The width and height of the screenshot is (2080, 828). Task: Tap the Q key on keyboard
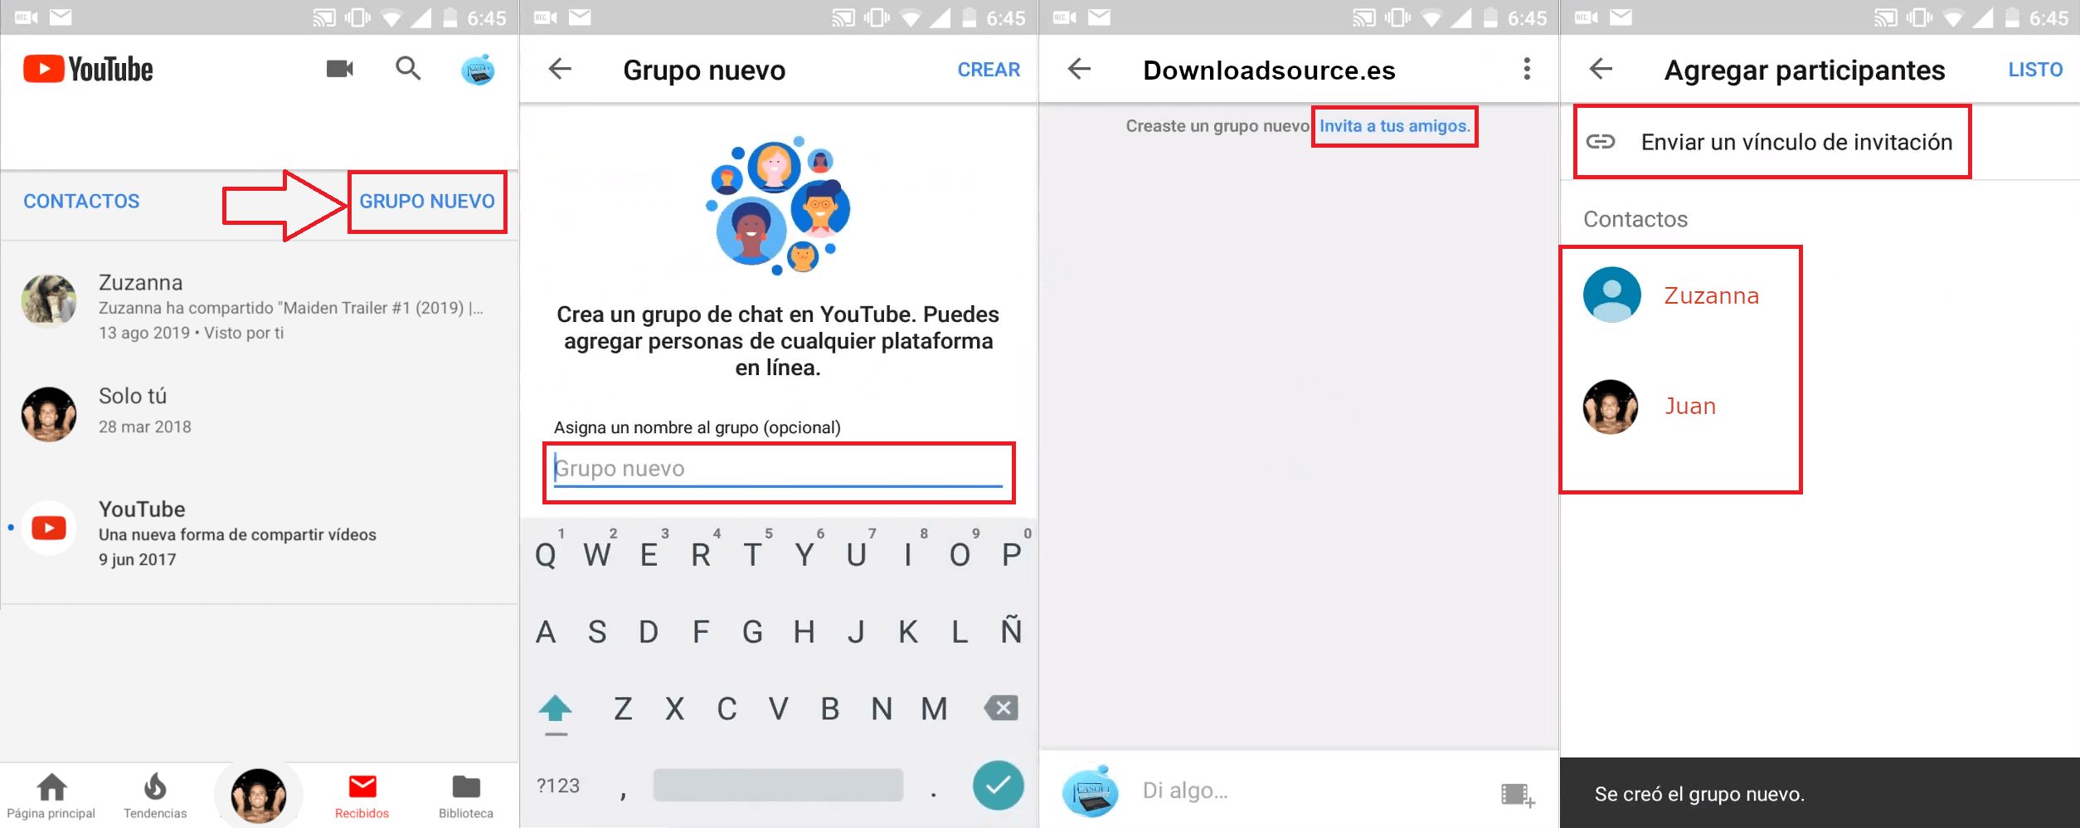coord(546,554)
